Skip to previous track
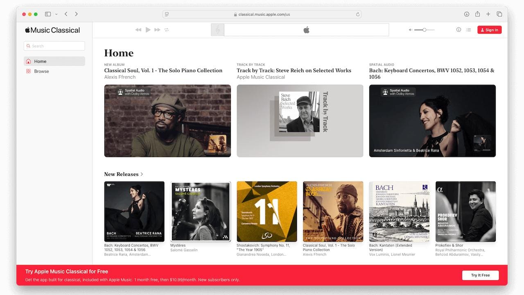 point(138,30)
